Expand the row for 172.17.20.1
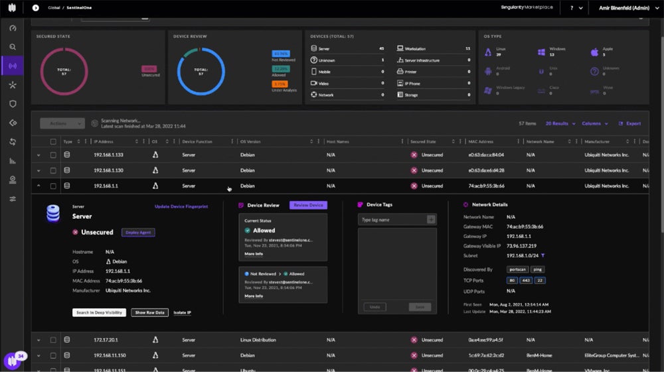The width and height of the screenshot is (664, 372). 39,340
